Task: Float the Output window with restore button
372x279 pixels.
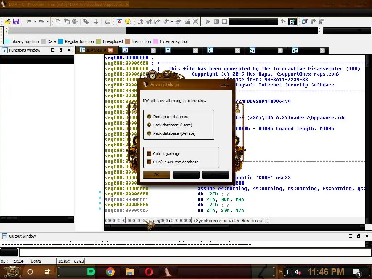Action: click(359, 236)
